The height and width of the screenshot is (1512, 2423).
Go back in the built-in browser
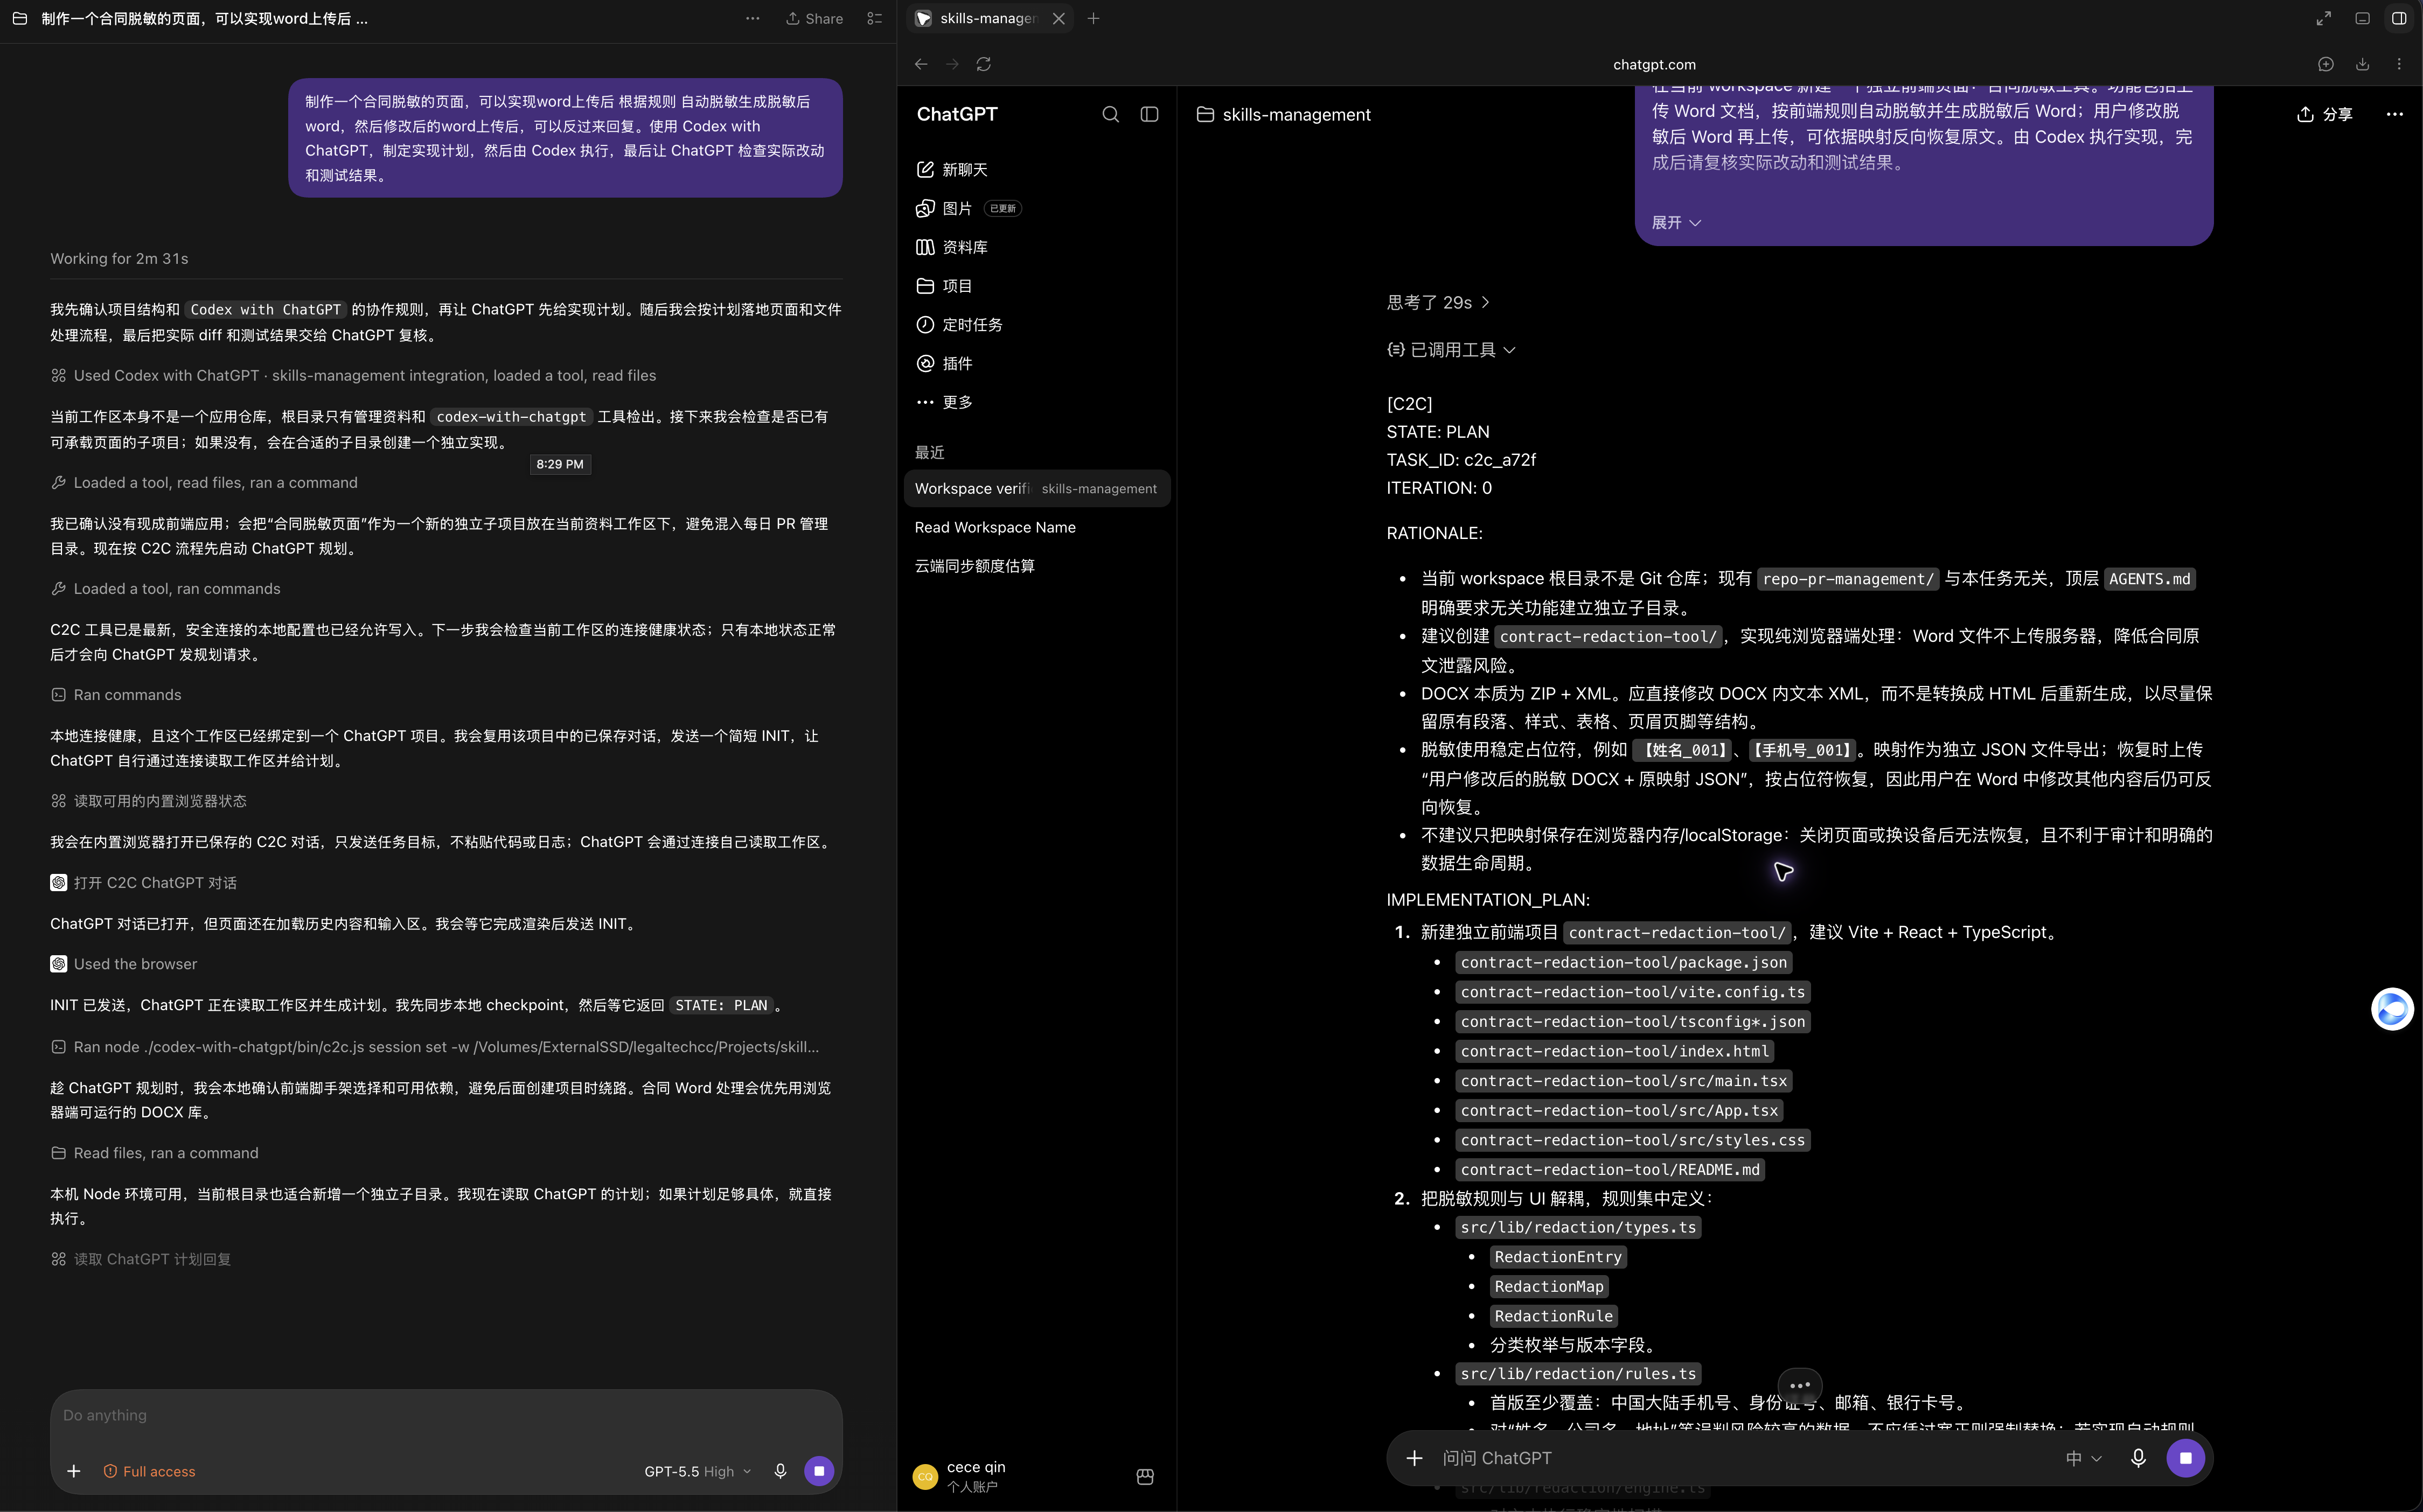(921, 64)
